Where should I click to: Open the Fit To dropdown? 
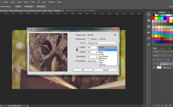click(x=102, y=43)
